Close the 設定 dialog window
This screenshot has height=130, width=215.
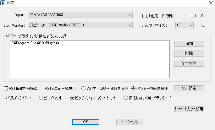[211, 3]
